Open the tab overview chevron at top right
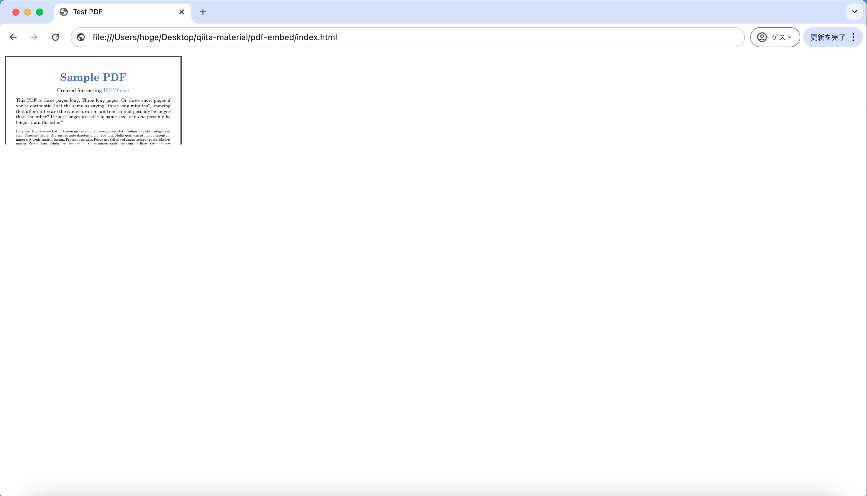 854,12
